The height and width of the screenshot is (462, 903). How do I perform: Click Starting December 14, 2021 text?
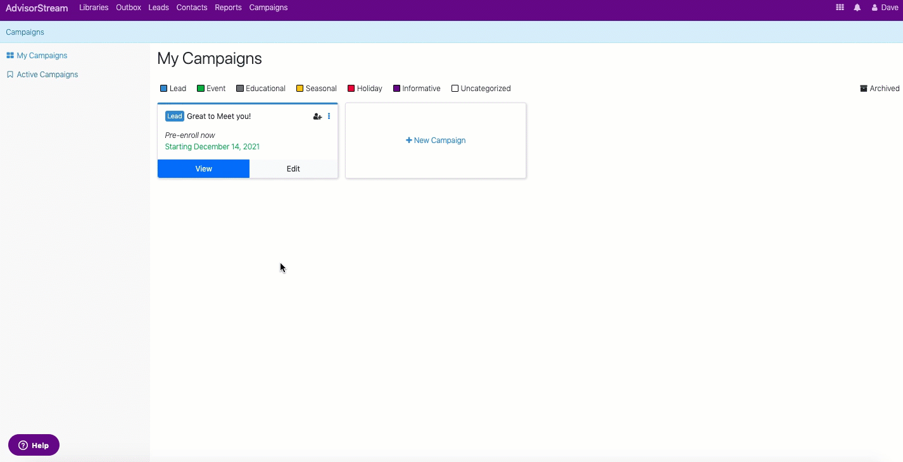(x=212, y=147)
